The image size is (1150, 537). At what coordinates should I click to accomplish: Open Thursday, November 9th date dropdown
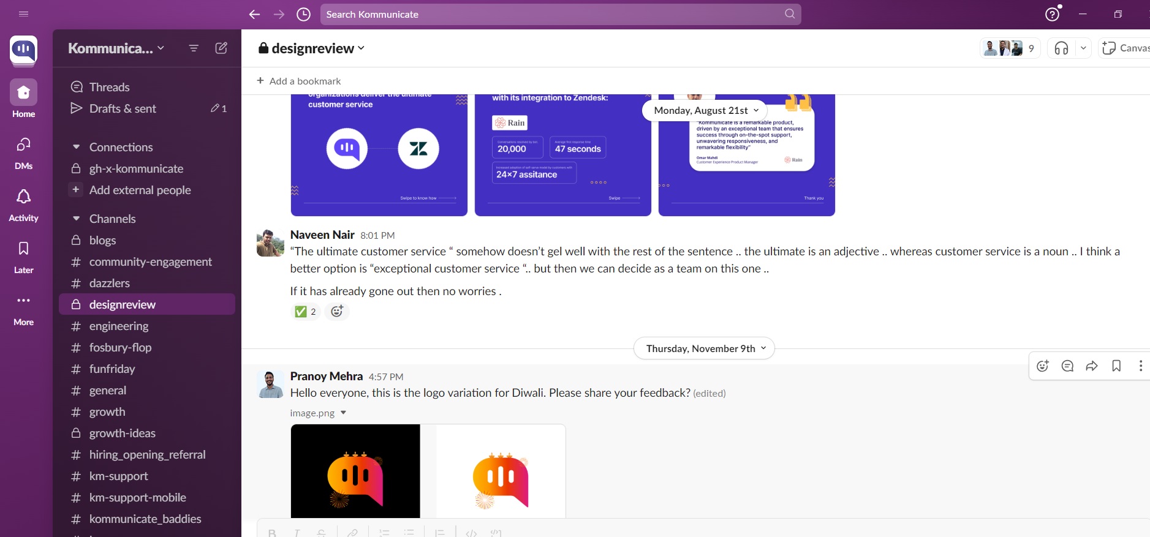click(x=704, y=348)
